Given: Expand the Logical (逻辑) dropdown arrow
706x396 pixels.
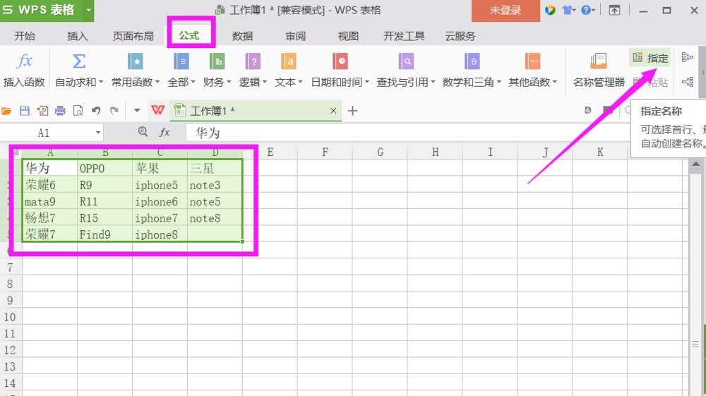Looking at the screenshot, I should point(265,82).
